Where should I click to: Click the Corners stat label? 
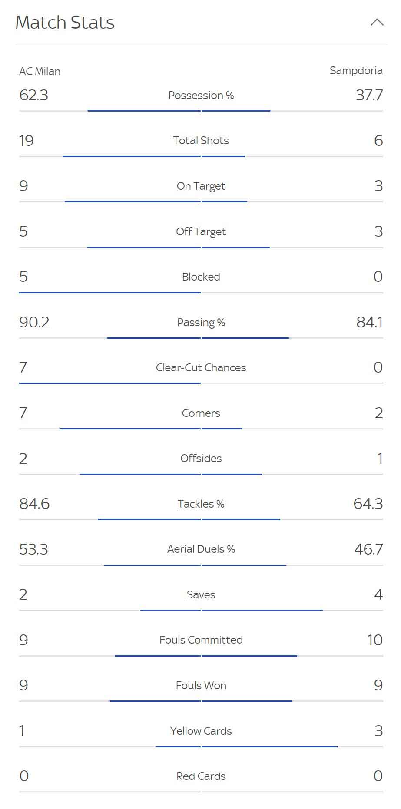point(201,413)
